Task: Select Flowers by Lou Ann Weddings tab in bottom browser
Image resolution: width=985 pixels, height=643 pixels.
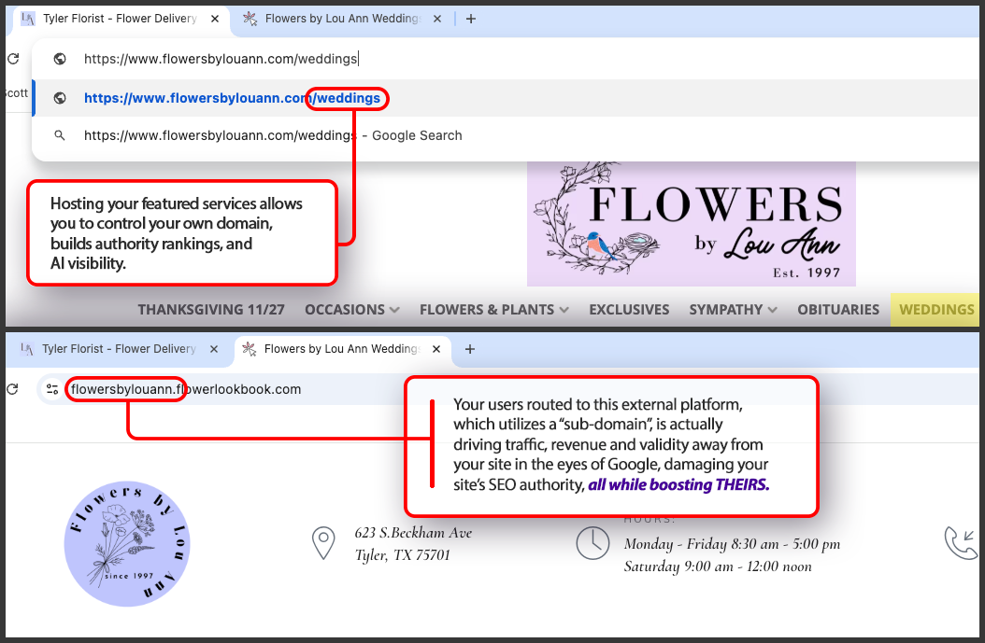Action: [342, 349]
